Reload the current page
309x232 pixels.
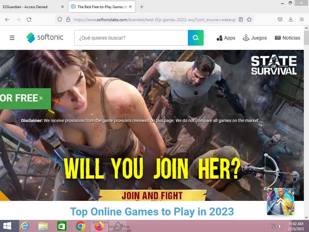29,20
